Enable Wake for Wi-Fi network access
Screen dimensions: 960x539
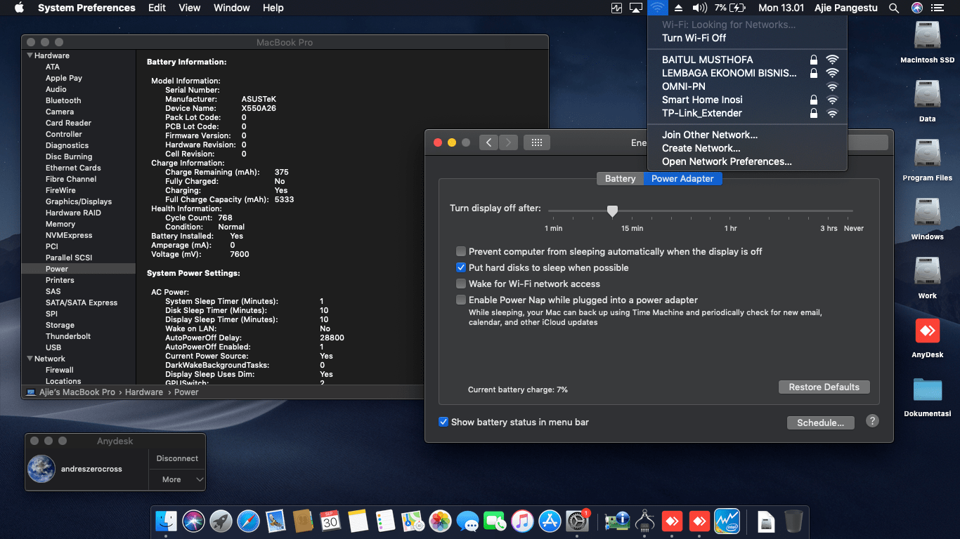point(461,284)
